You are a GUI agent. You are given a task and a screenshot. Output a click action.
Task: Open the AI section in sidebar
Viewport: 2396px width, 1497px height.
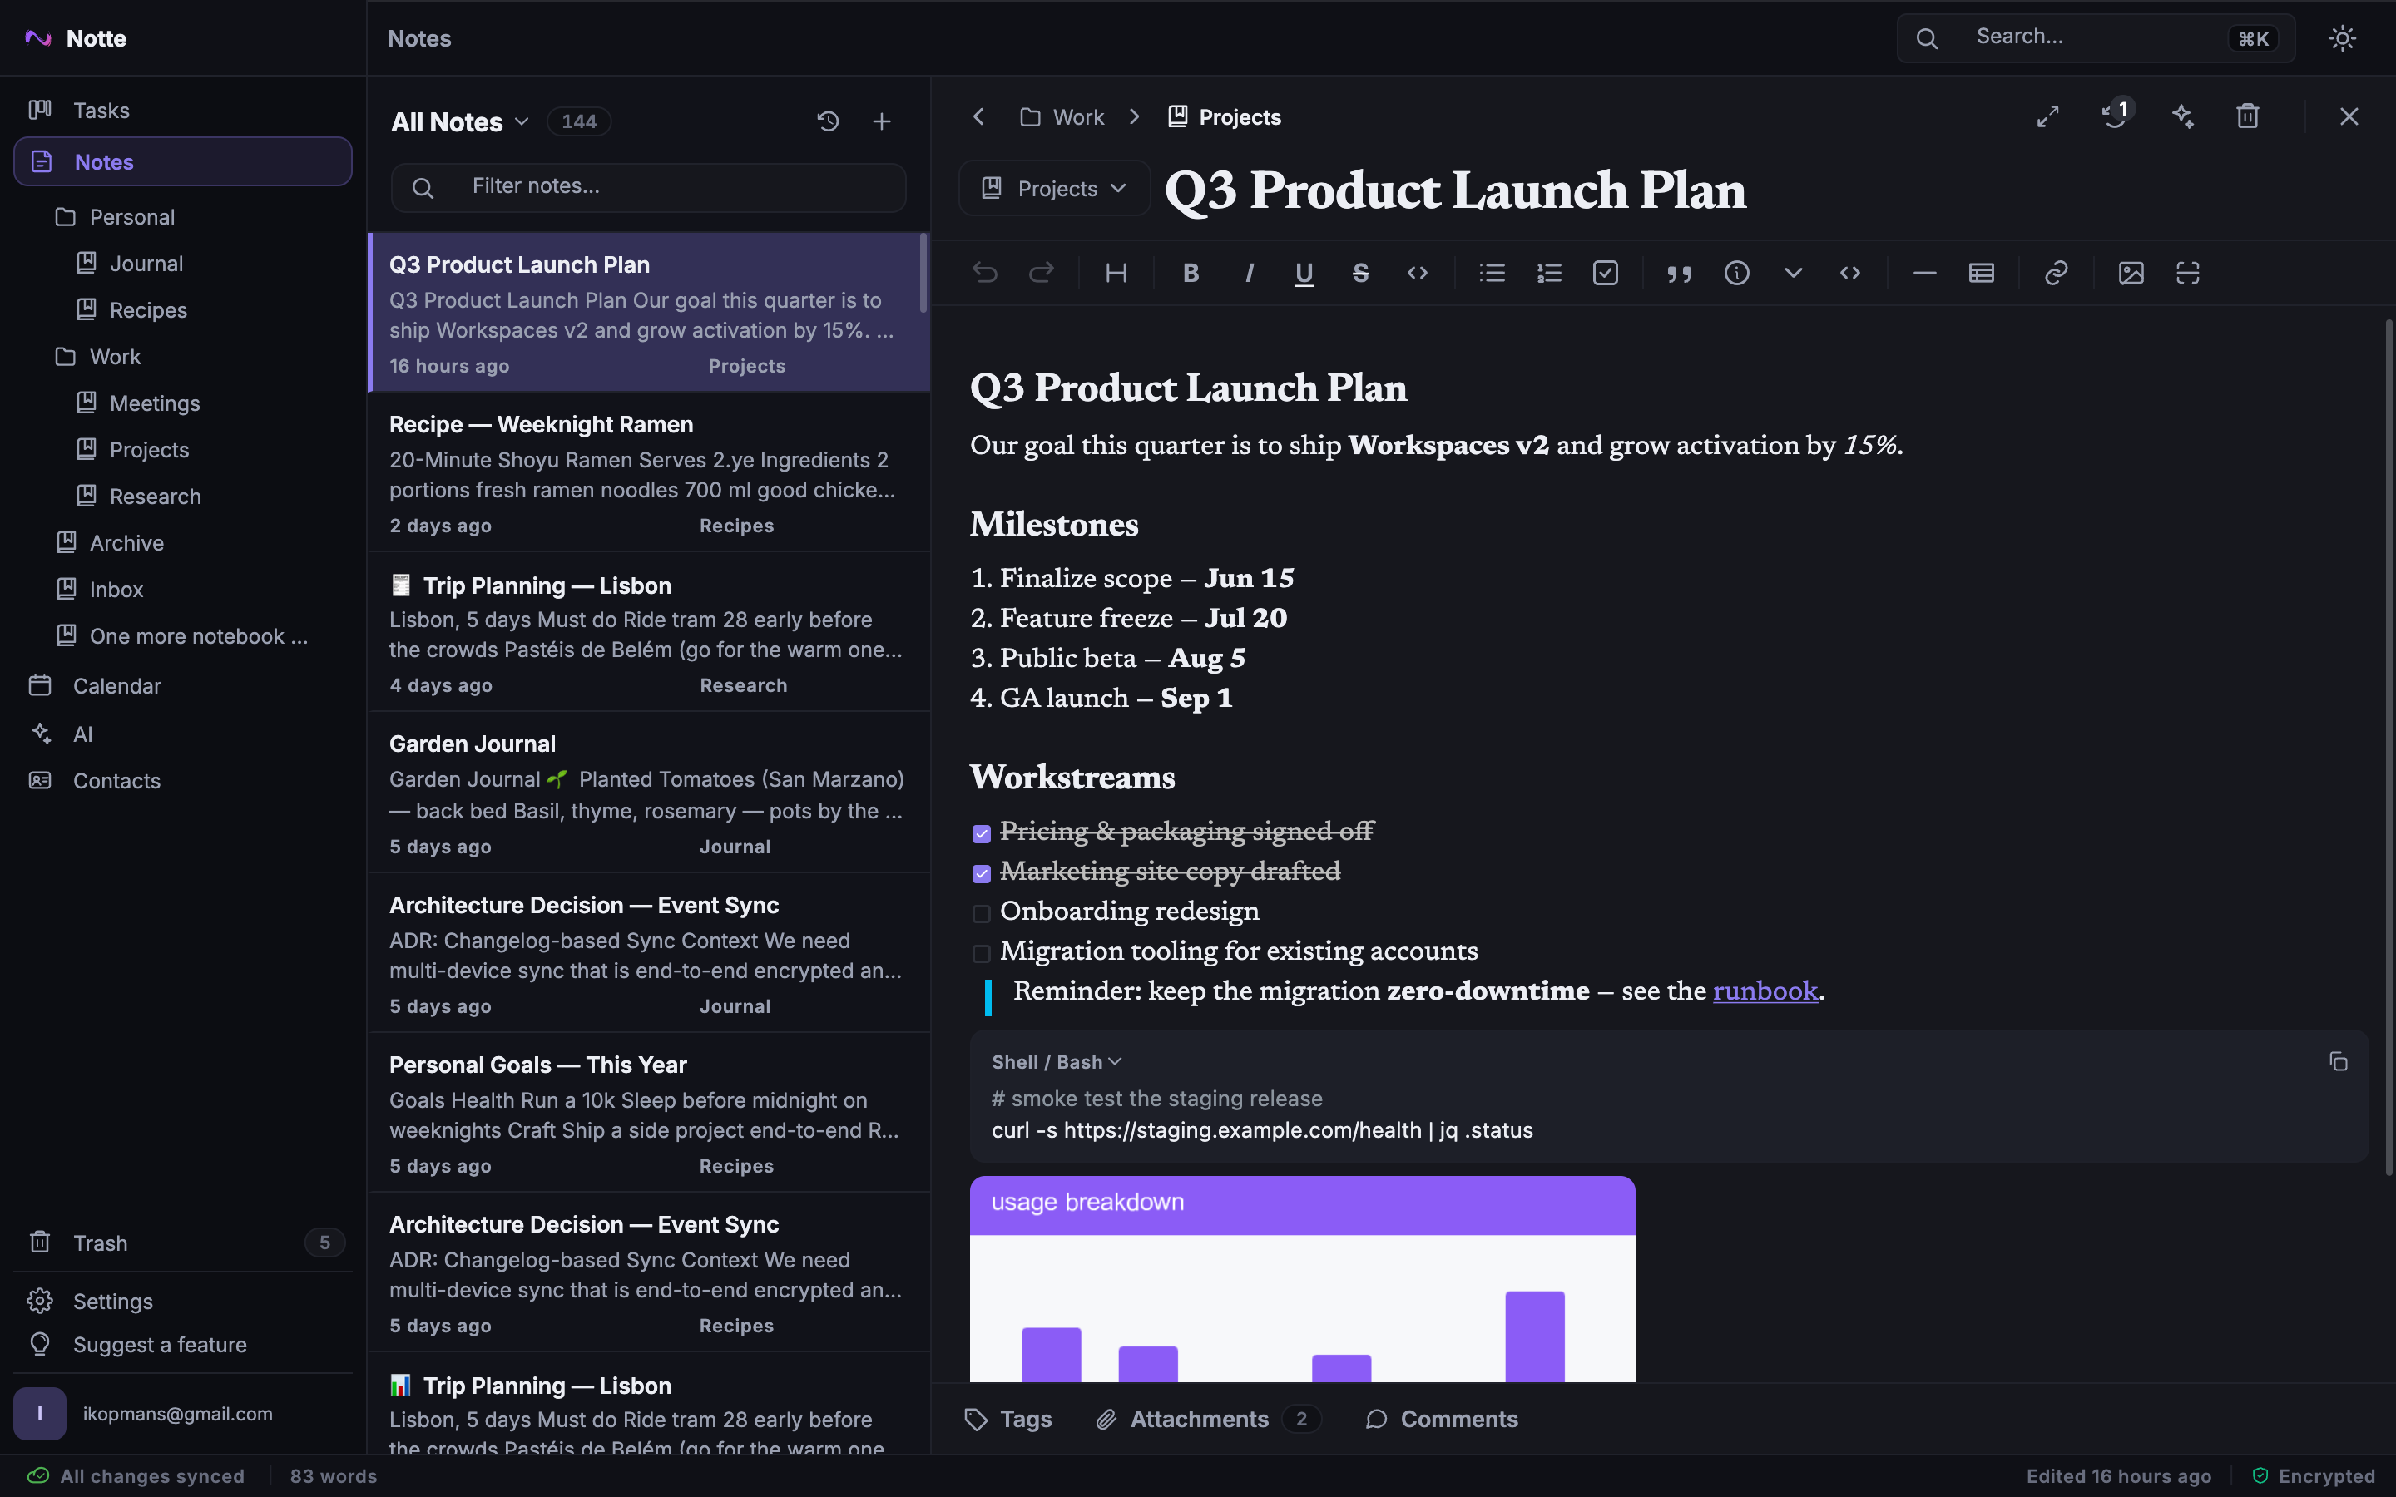tap(183, 734)
